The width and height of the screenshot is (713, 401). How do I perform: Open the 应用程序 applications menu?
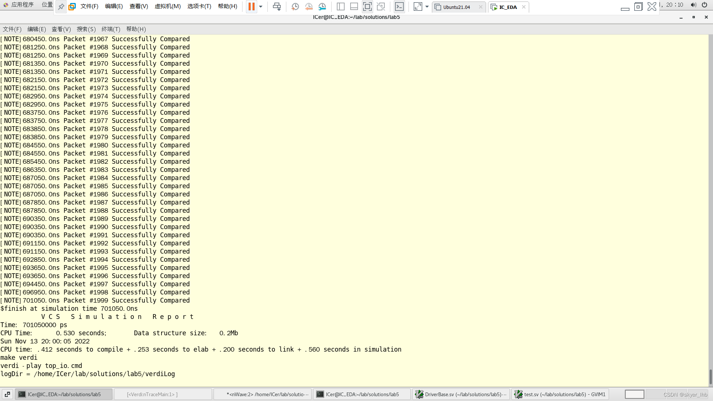pos(19,5)
